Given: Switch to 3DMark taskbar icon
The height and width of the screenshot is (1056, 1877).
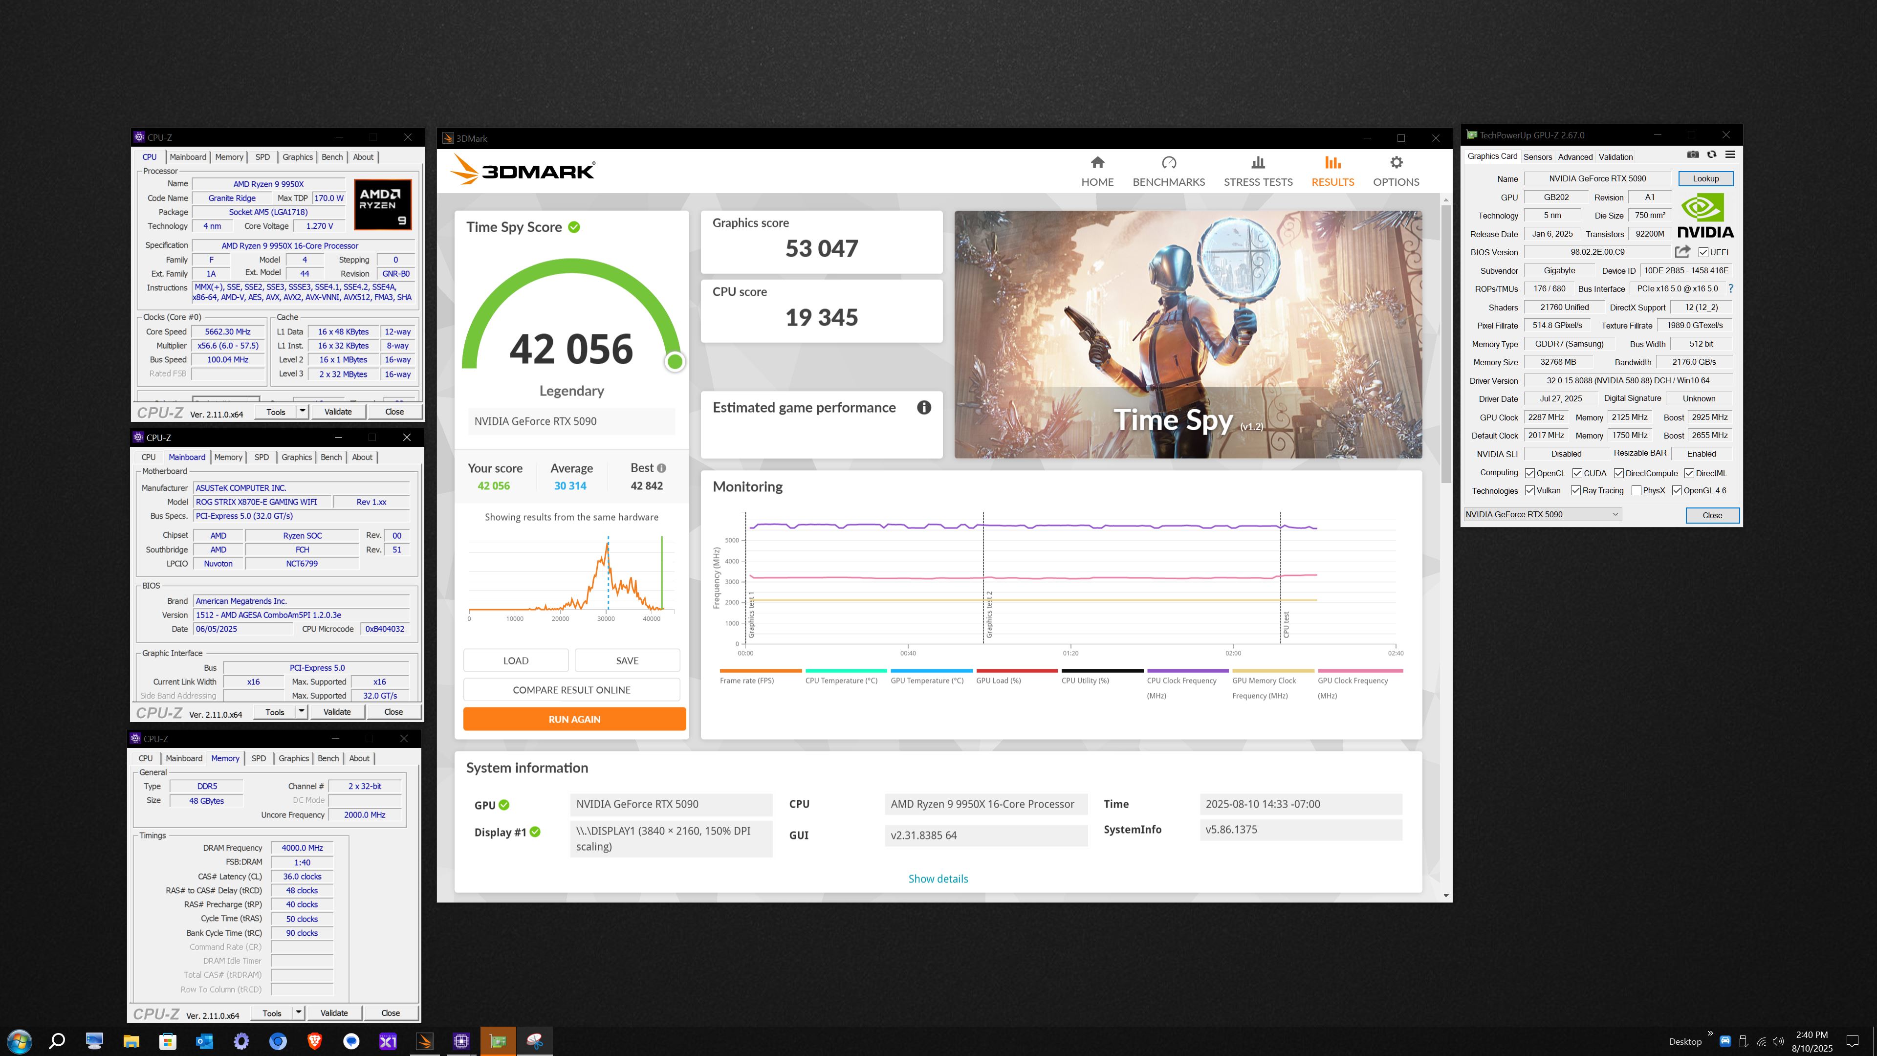Looking at the screenshot, I should (x=425, y=1041).
